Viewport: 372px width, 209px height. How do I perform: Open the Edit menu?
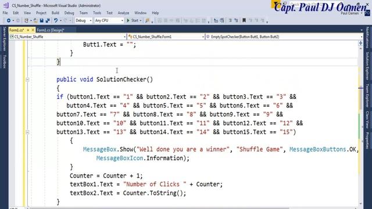tap(16, 13)
